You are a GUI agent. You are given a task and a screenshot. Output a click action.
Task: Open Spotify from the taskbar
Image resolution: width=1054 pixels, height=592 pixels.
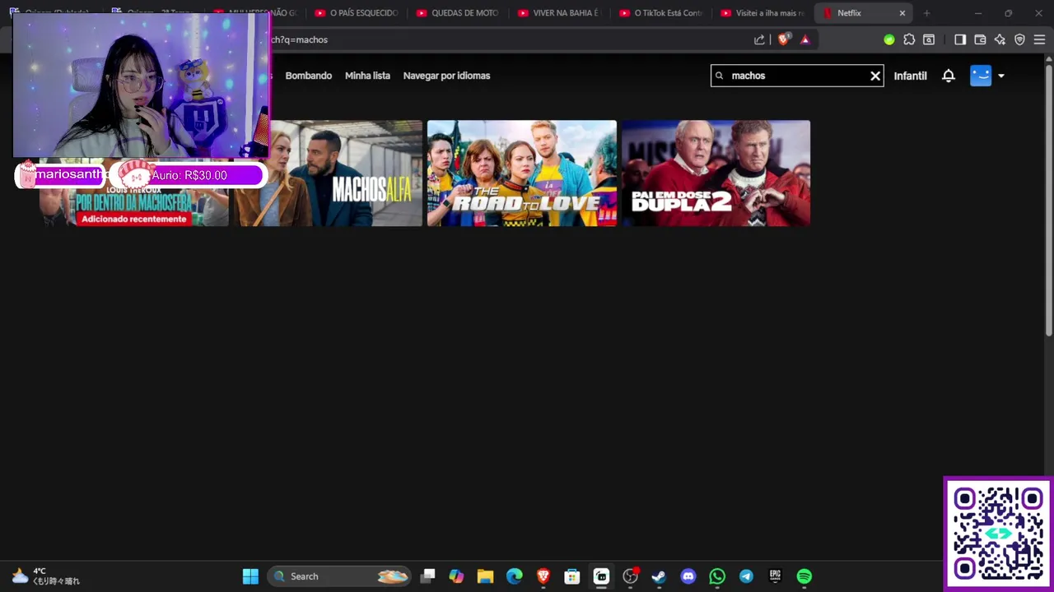(x=804, y=576)
